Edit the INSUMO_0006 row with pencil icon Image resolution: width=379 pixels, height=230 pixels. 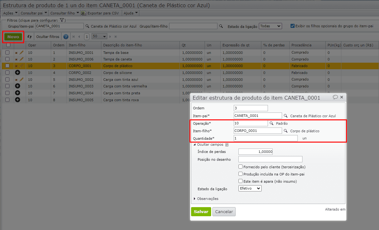(x=22, y=59)
